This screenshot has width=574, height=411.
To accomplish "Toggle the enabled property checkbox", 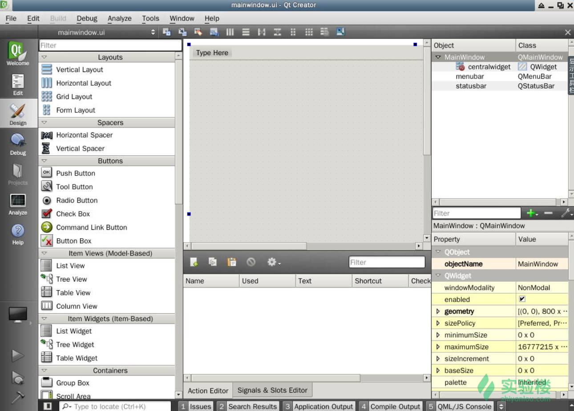I will (522, 299).
